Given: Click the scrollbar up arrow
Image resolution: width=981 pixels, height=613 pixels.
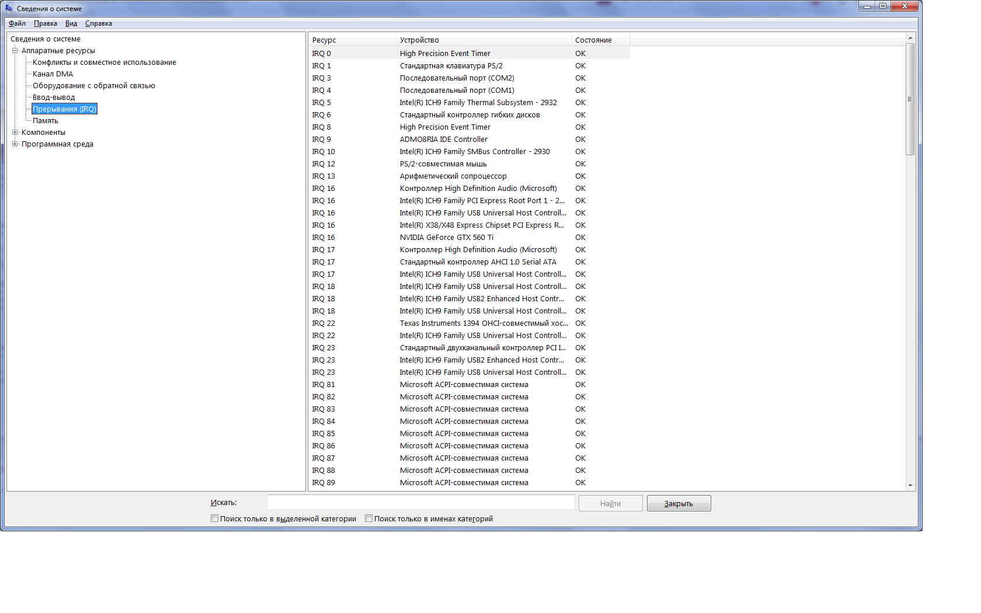Looking at the screenshot, I should pos(910,38).
